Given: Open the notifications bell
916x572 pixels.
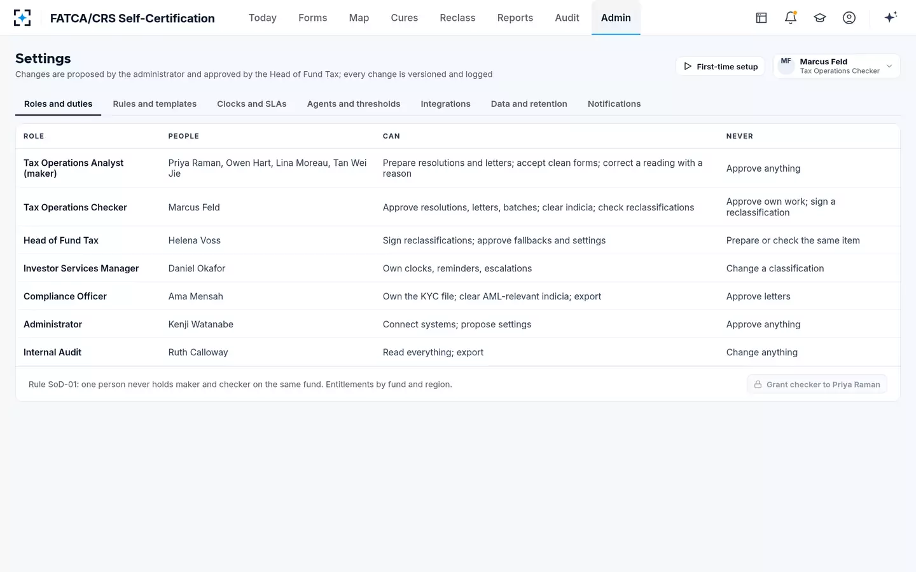Looking at the screenshot, I should [x=791, y=18].
